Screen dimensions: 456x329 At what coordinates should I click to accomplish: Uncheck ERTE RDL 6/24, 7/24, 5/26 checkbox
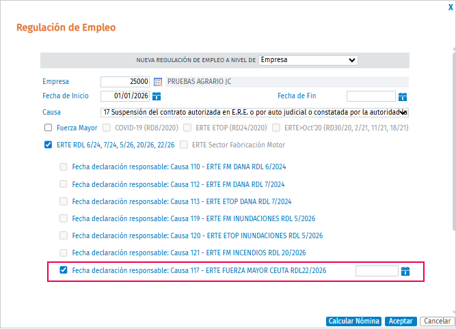(x=49, y=145)
